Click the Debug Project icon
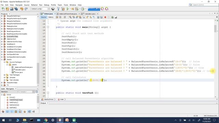Image resolution: width=219 pixels, height=123 pixels. tap(73, 9)
